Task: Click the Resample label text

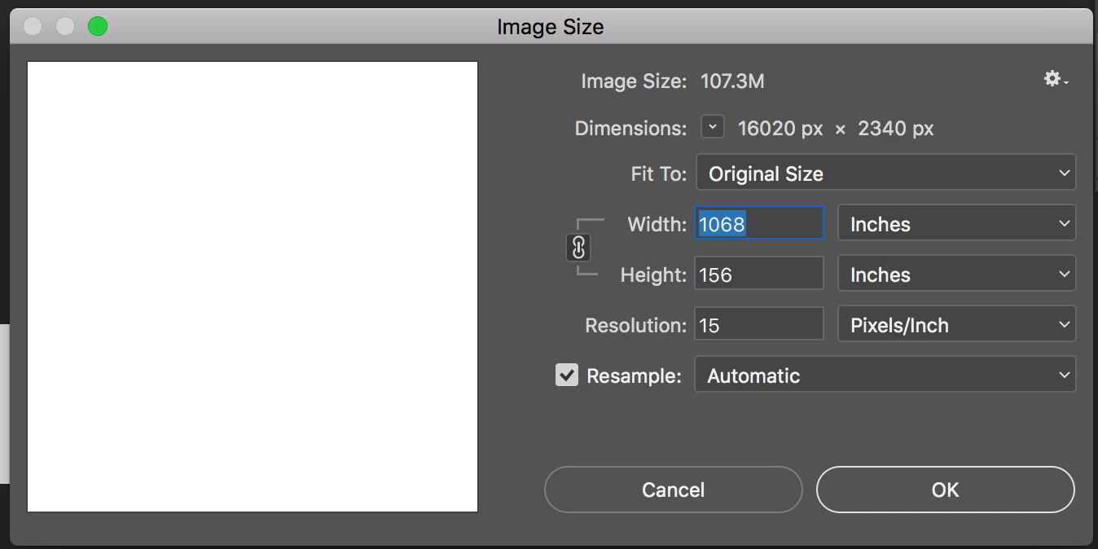Action: 634,376
